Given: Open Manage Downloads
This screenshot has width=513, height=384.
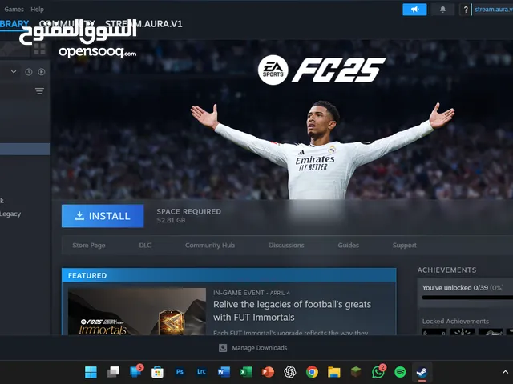Looking at the screenshot, I should click(260, 348).
